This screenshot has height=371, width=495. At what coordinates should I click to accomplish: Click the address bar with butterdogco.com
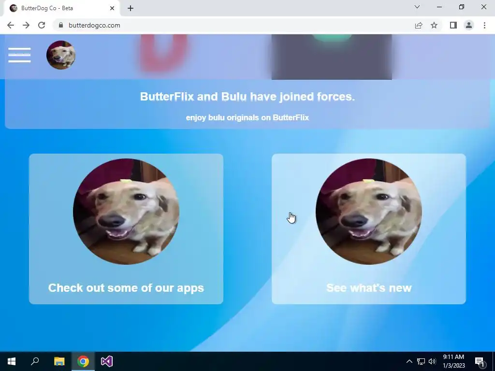pos(233,25)
